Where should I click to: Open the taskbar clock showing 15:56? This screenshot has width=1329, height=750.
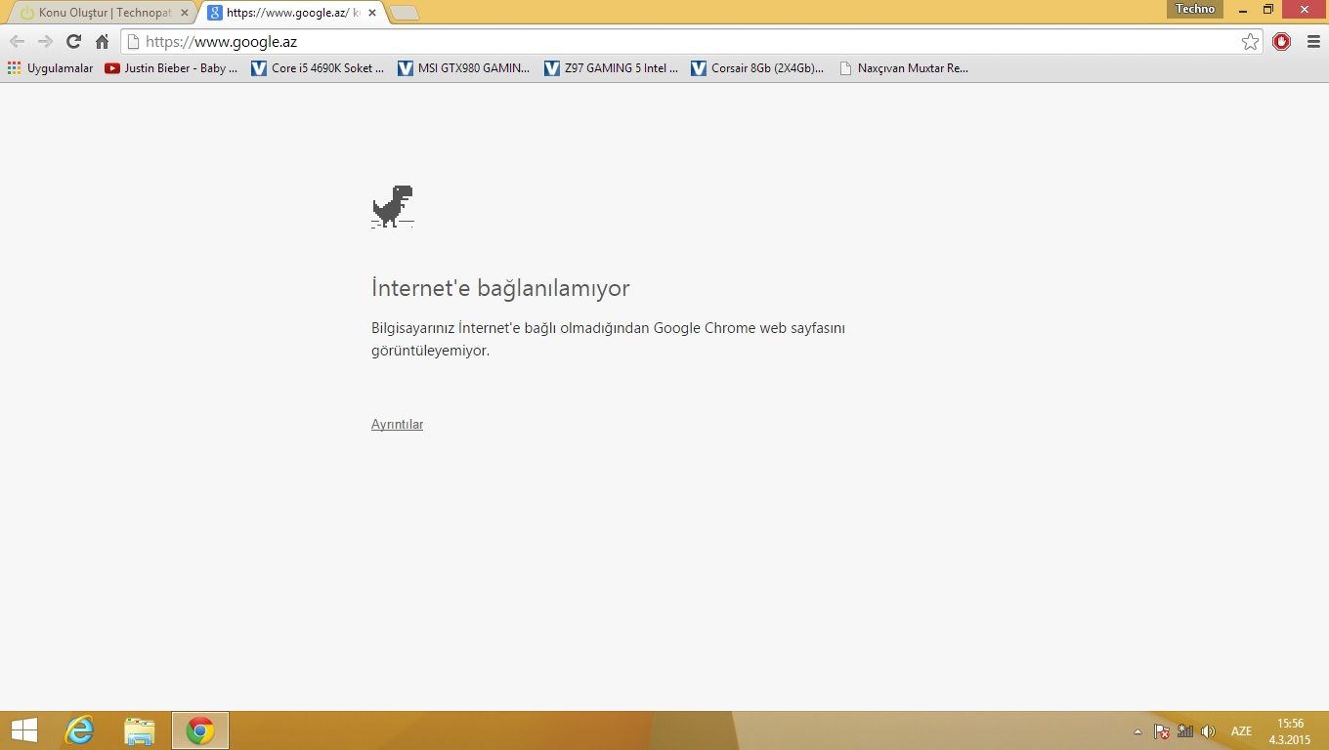1290,731
